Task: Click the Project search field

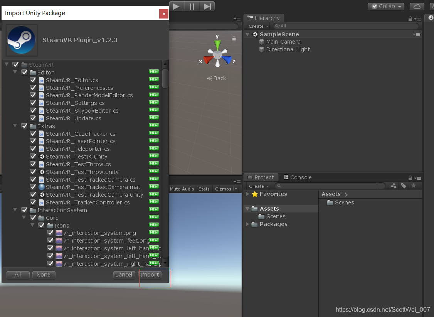Action: coord(330,186)
